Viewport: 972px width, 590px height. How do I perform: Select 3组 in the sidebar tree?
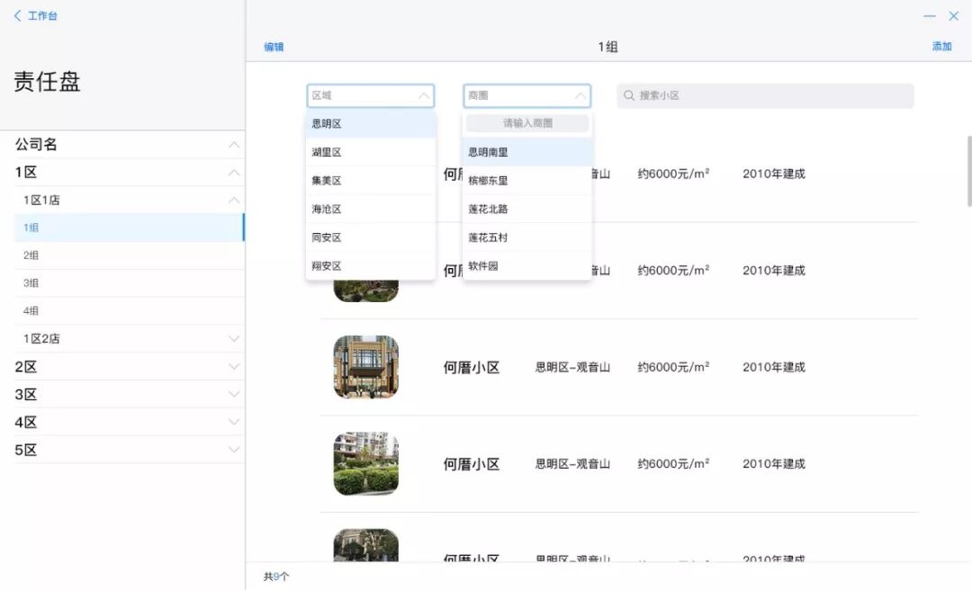coord(129,283)
